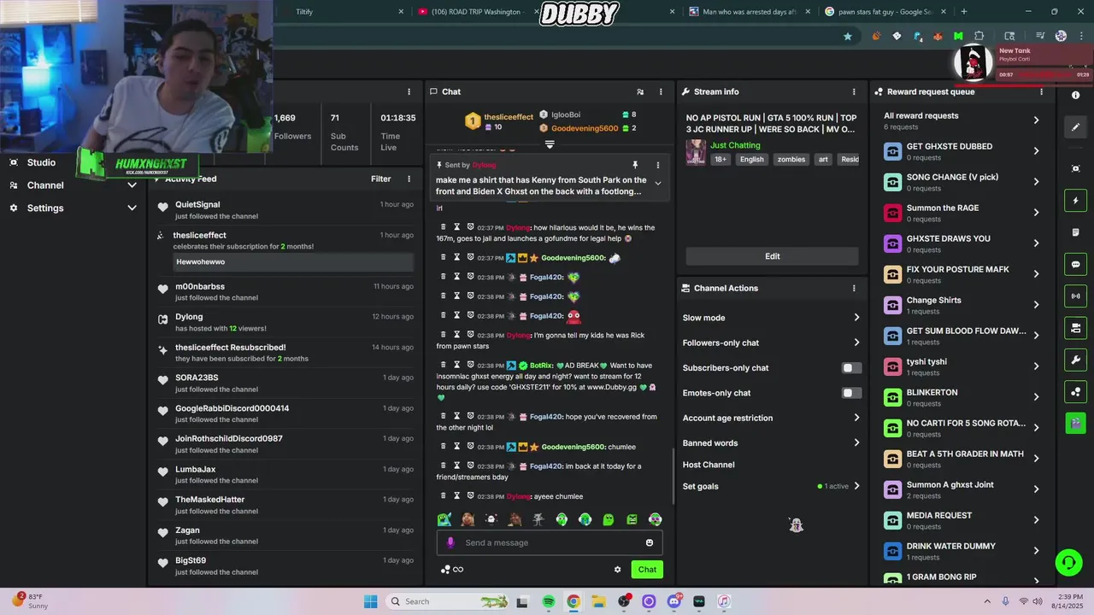Click QuietSignal in Activity Feed
The height and width of the screenshot is (615, 1094).
click(197, 205)
